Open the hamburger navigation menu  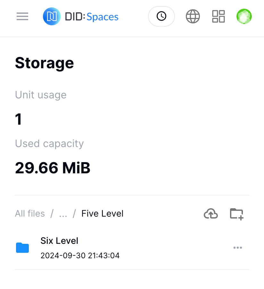point(22,16)
